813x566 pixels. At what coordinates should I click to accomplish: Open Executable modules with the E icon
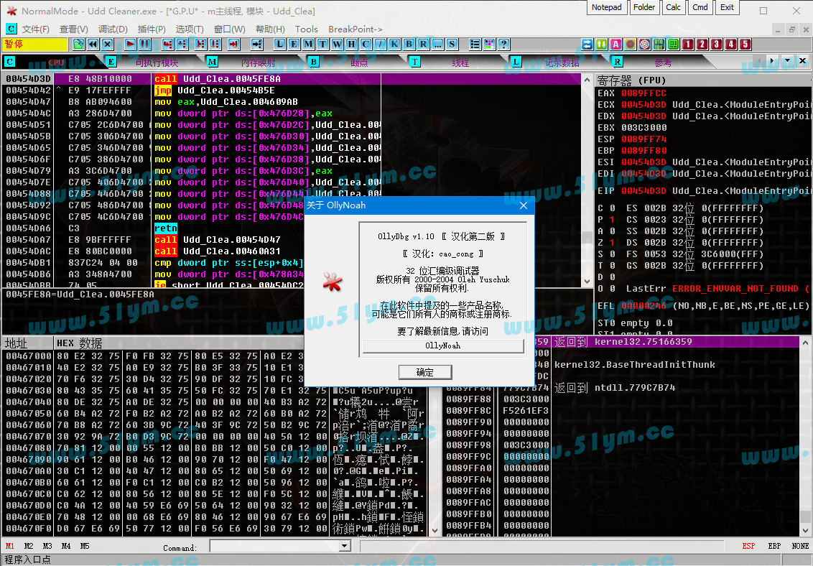coord(294,44)
